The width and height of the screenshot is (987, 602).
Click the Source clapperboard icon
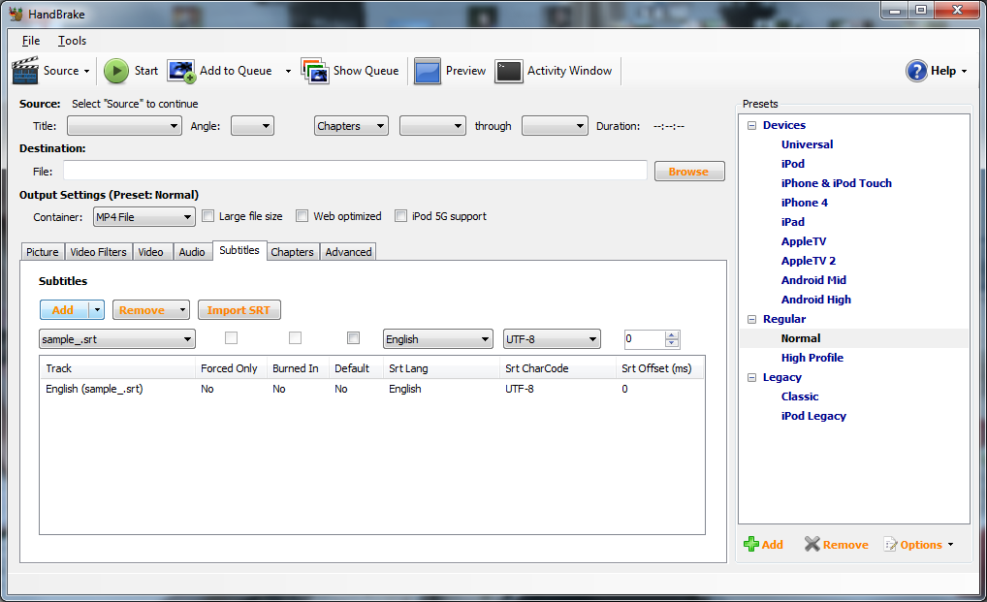[x=25, y=71]
